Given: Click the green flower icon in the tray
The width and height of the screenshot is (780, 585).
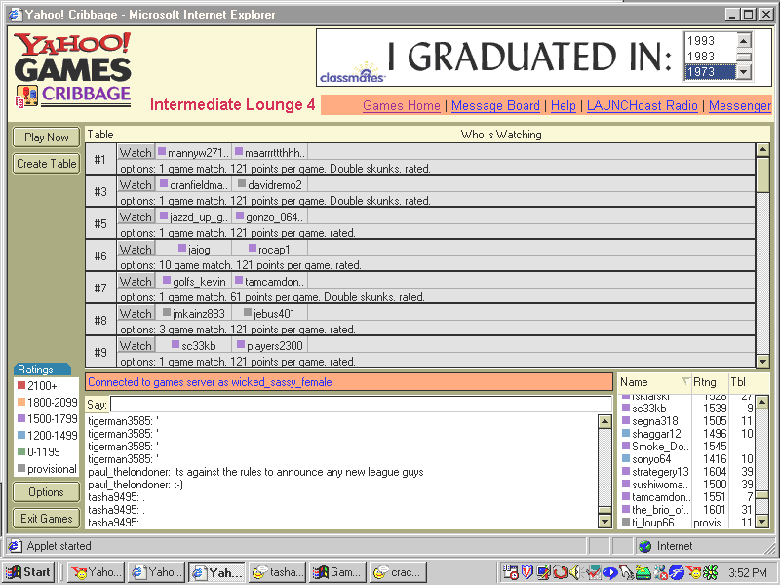Looking at the screenshot, I should coord(711,572).
